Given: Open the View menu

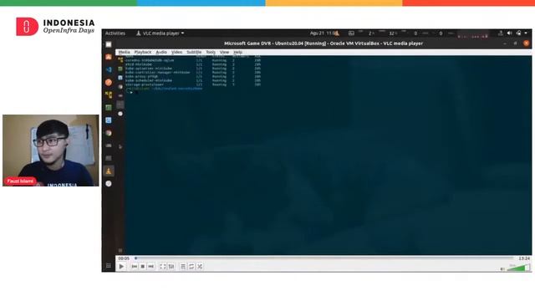Looking at the screenshot, I should (x=224, y=52).
